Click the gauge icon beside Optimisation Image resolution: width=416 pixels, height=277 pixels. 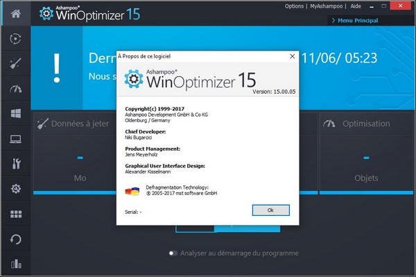[x=329, y=124]
